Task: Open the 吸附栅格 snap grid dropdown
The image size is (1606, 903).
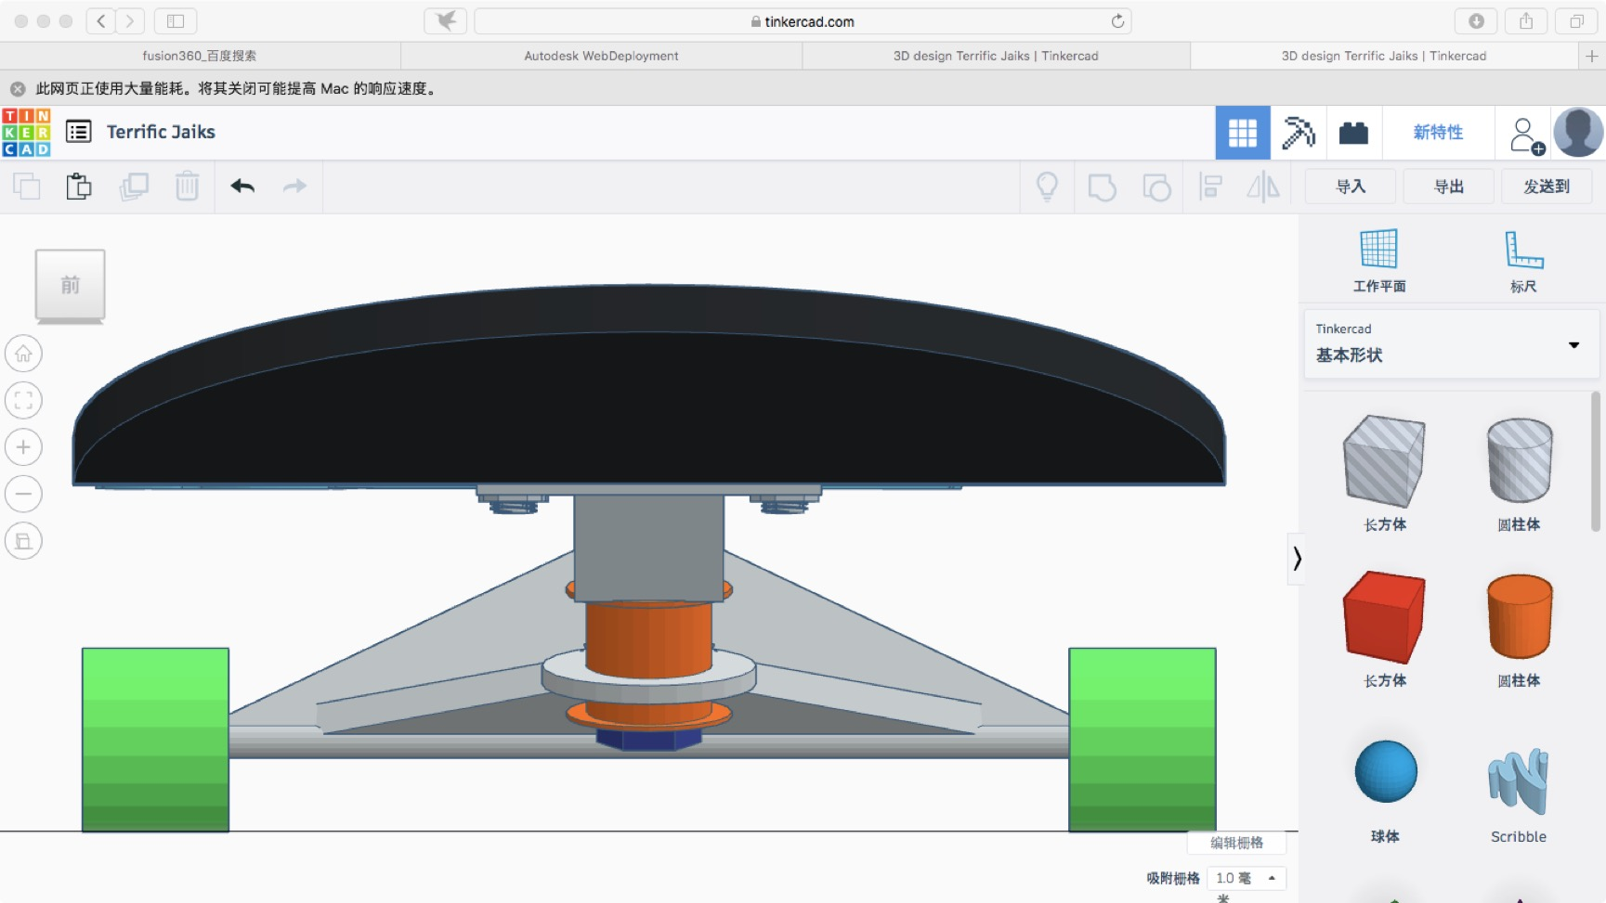Action: pos(1246,878)
